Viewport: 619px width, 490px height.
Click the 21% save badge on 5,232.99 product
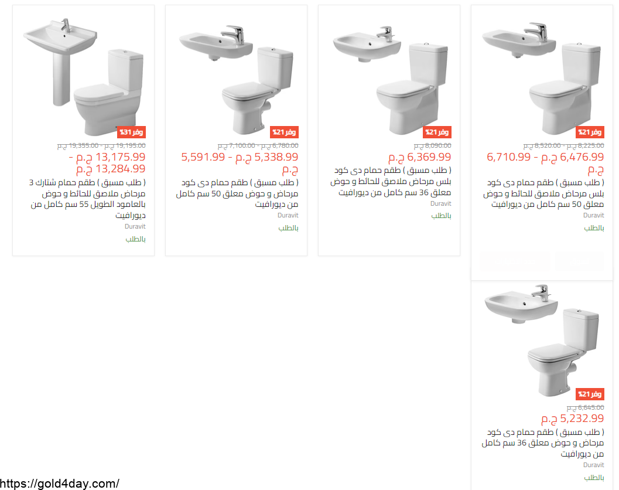pyautogui.click(x=590, y=394)
